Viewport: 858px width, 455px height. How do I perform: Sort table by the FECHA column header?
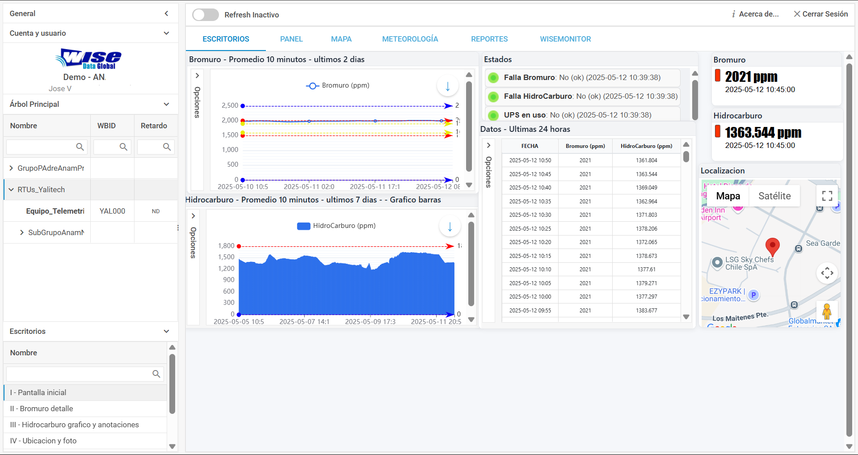click(530, 146)
